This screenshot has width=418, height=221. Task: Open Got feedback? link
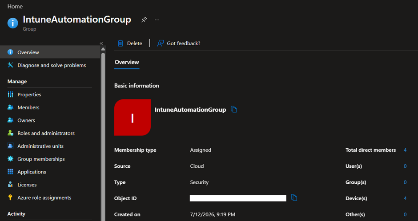183,43
